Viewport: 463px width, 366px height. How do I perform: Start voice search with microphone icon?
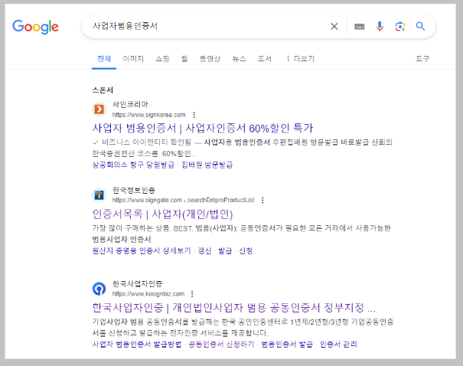coord(380,27)
